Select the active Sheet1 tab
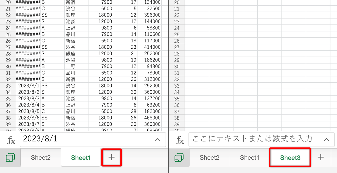Viewport: 337px width, 173px height. [x=81, y=157]
